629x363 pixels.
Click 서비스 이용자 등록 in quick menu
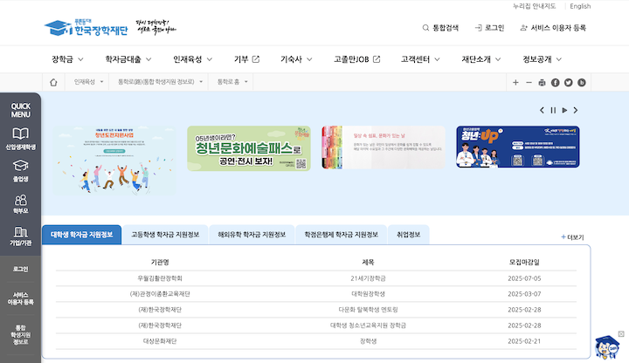tap(20, 298)
